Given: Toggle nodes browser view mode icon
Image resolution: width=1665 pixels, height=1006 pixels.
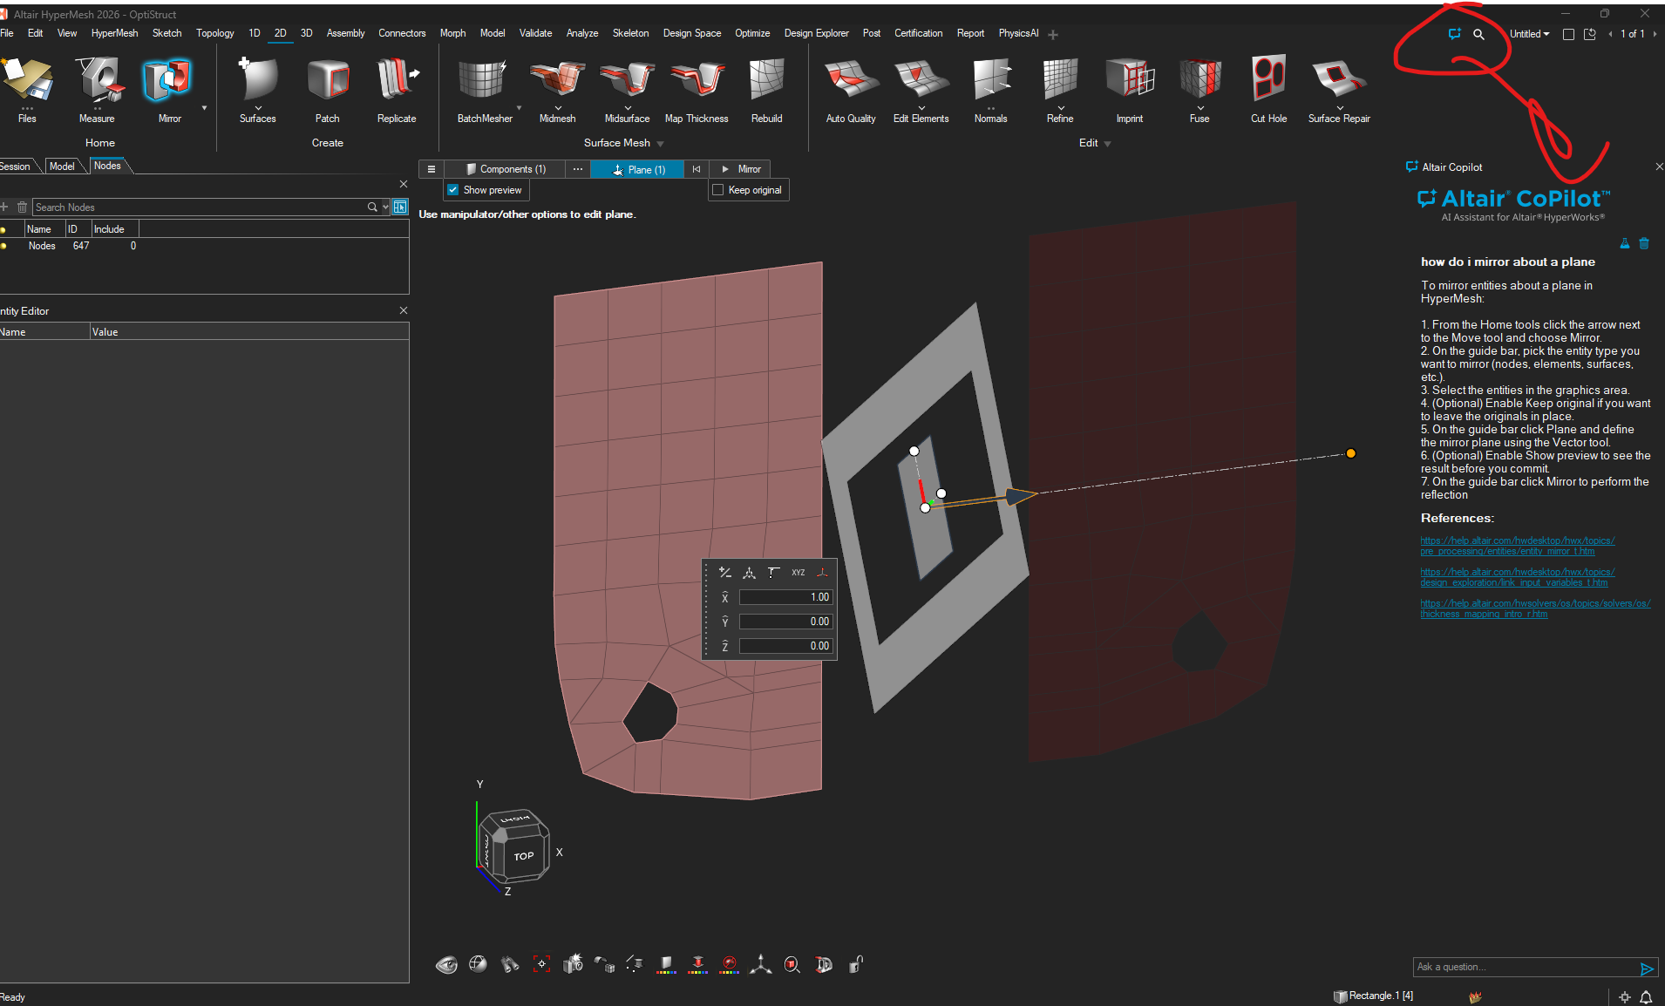Looking at the screenshot, I should tap(400, 207).
